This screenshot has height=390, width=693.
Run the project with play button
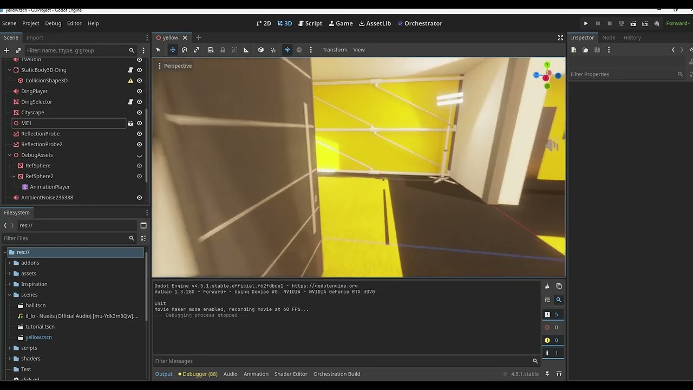click(x=586, y=23)
